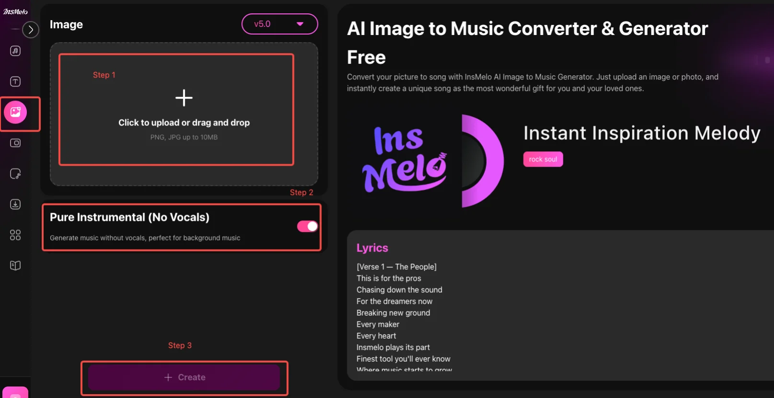The width and height of the screenshot is (774, 398).
Task: Expand the sidebar with the arrow button
Action: [31, 30]
